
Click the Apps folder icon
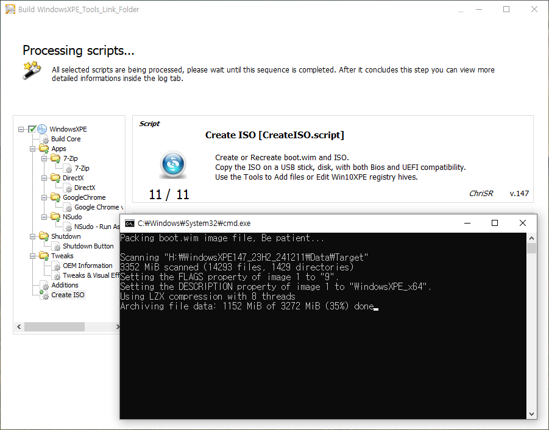(x=44, y=149)
